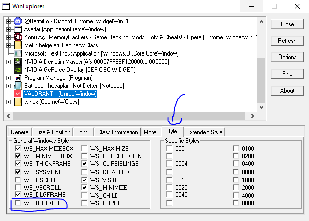This screenshot has width=309, height=221.
Task: Check WS_POPUP checkbox
Action: point(84,203)
